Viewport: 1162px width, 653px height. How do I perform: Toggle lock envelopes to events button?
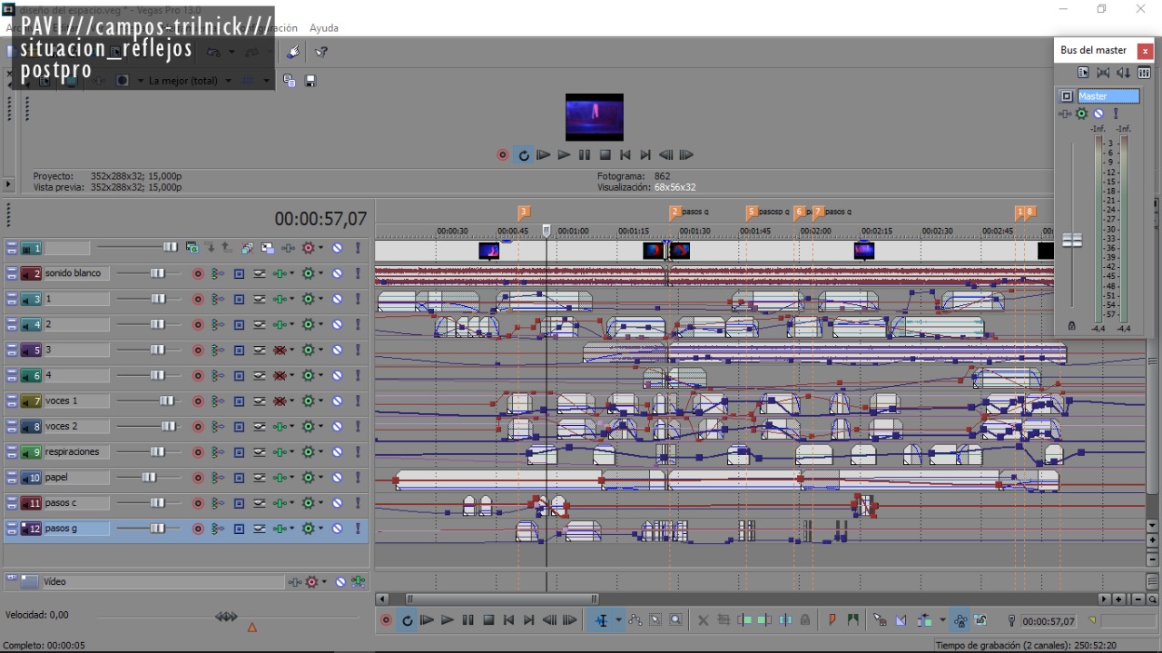point(960,620)
